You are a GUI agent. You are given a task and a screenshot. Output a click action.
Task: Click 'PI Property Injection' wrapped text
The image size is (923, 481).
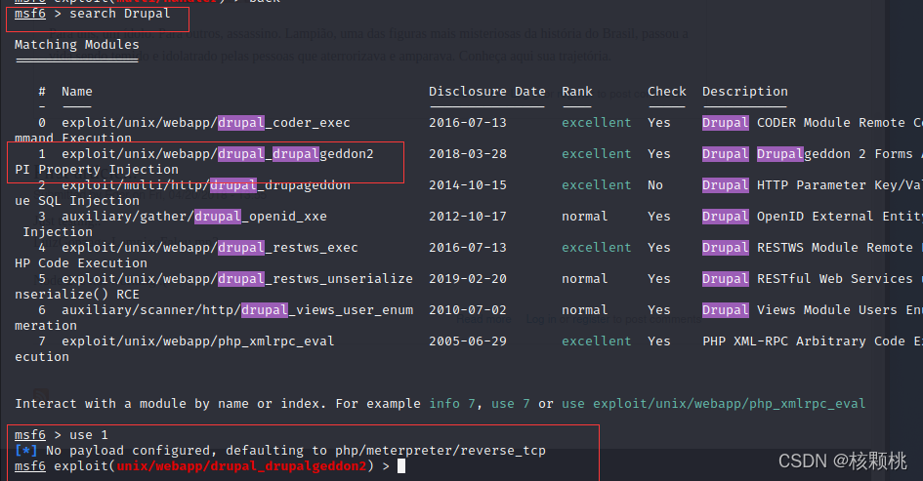(97, 170)
